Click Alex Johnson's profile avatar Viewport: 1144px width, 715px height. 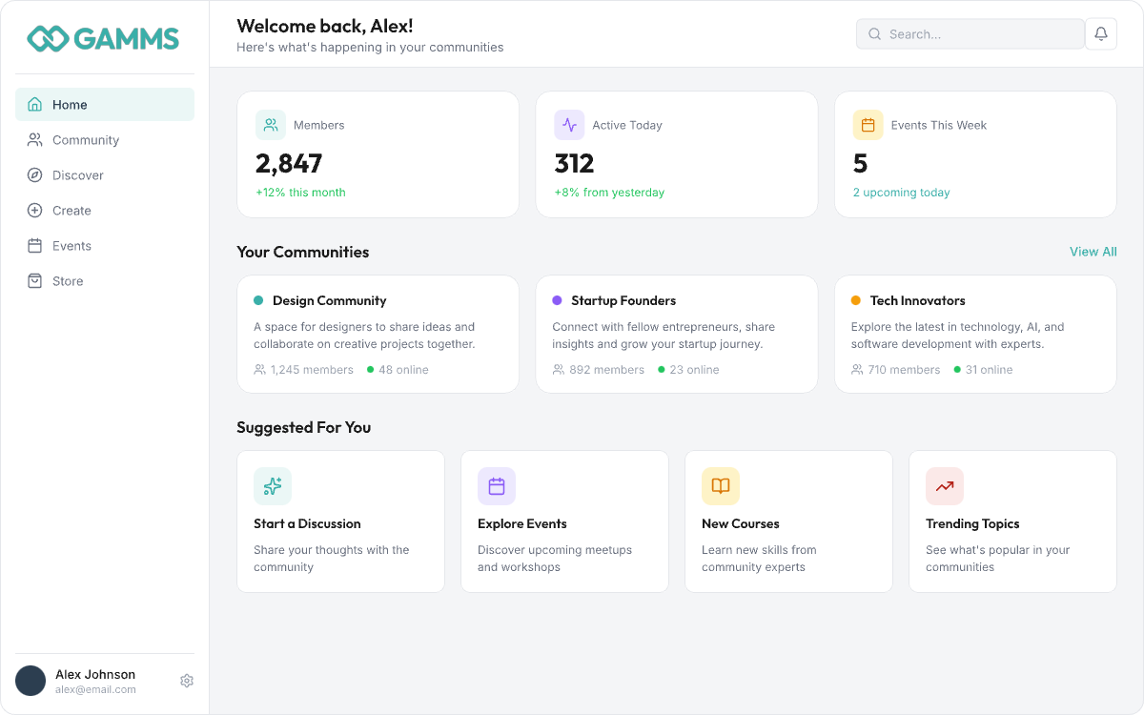[31, 681]
